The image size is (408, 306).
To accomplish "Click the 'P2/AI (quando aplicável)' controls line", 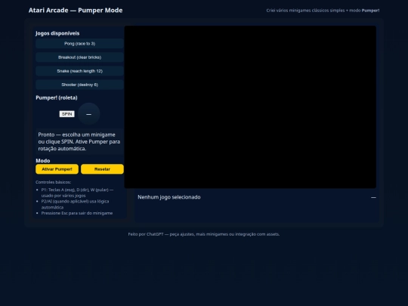I will pos(76,204).
